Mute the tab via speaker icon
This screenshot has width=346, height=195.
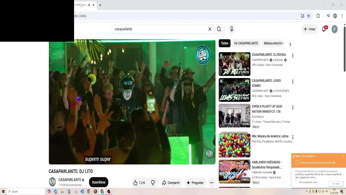pos(89,5)
